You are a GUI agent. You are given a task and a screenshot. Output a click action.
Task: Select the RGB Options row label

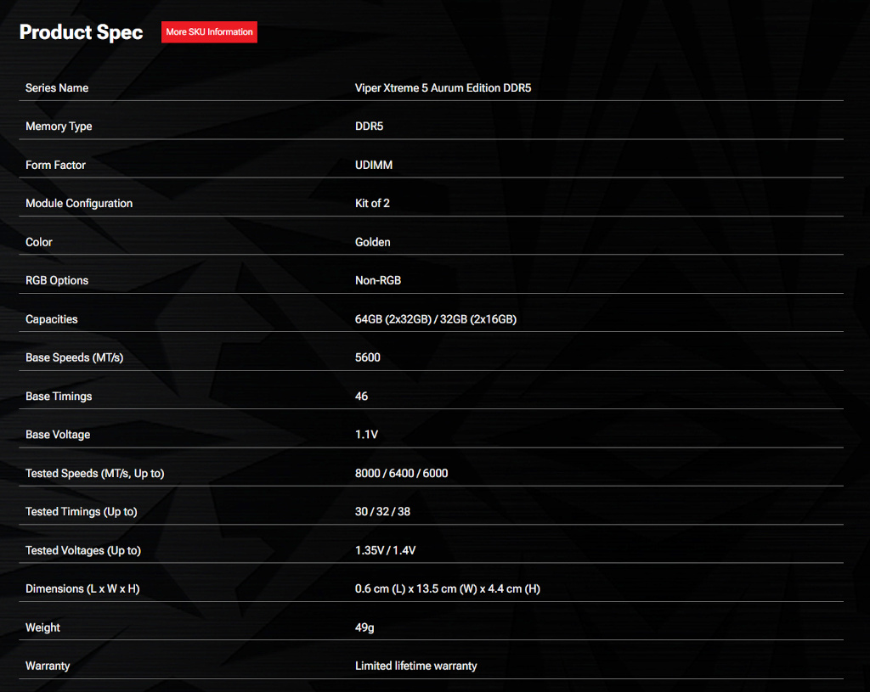click(57, 280)
